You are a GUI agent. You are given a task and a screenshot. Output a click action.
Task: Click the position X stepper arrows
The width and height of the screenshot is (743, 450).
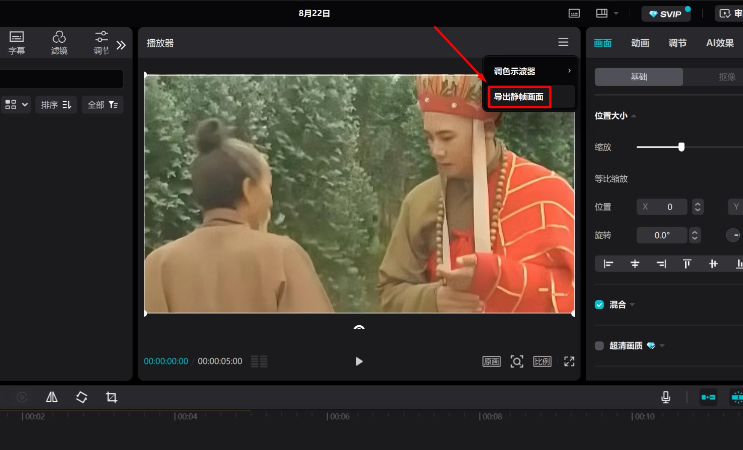pyautogui.click(x=698, y=207)
